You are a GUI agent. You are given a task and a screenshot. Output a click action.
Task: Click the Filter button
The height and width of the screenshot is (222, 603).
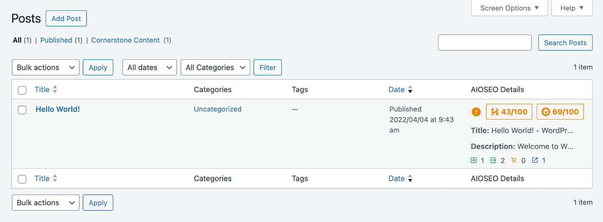pyautogui.click(x=267, y=68)
